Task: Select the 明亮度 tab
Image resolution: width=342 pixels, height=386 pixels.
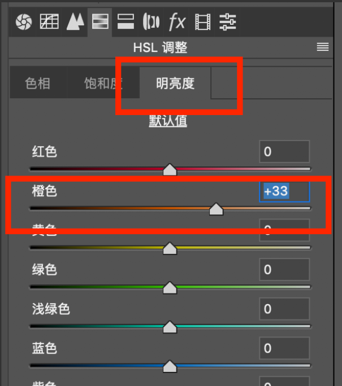Action: [x=175, y=83]
